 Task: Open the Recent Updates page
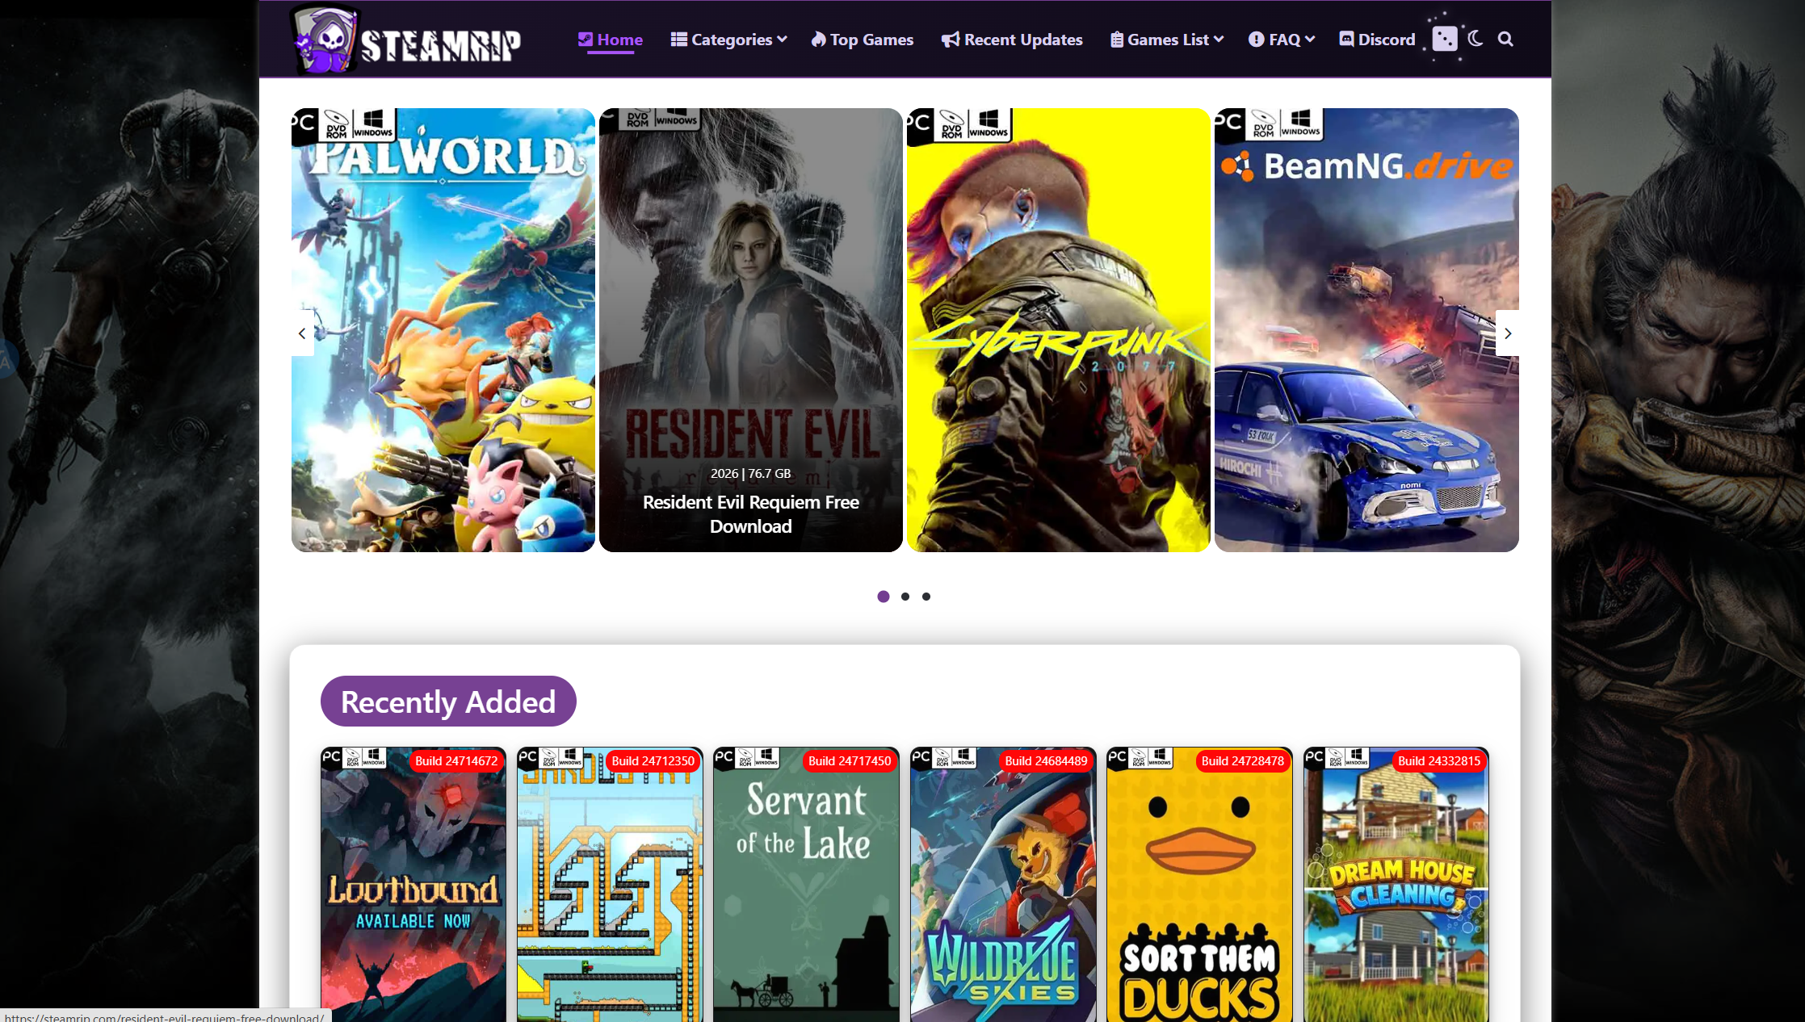click(x=1012, y=40)
